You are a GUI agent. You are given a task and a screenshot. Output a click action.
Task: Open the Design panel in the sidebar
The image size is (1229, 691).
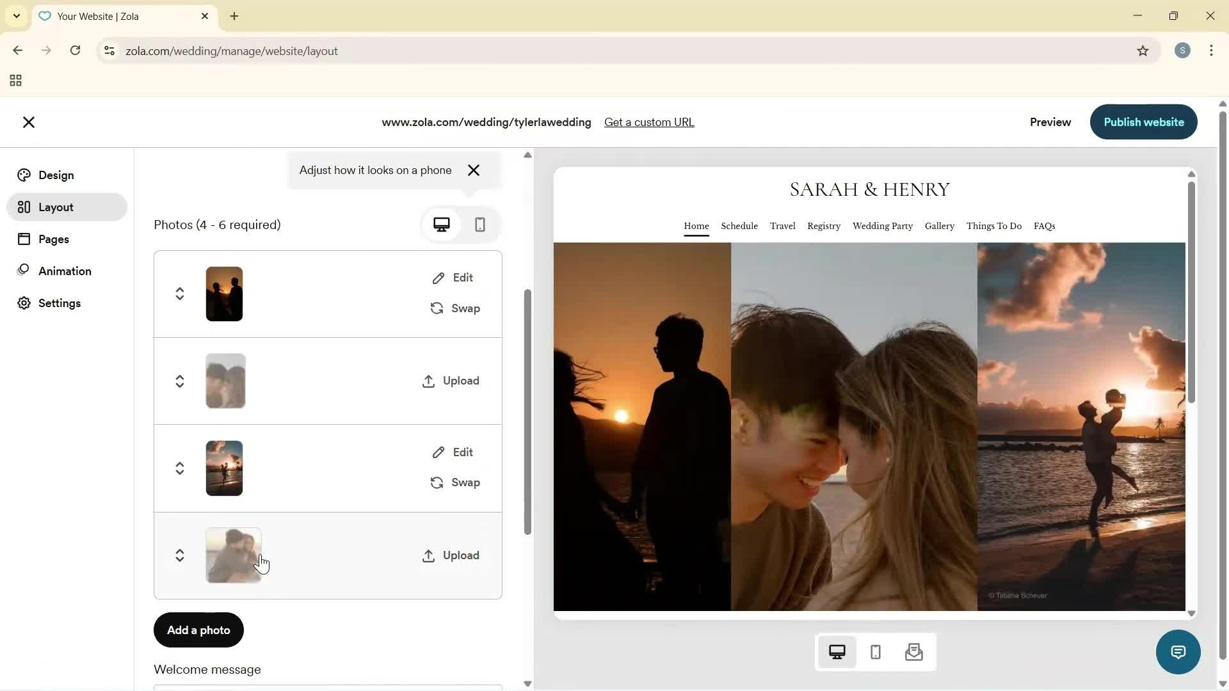tap(54, 175)
